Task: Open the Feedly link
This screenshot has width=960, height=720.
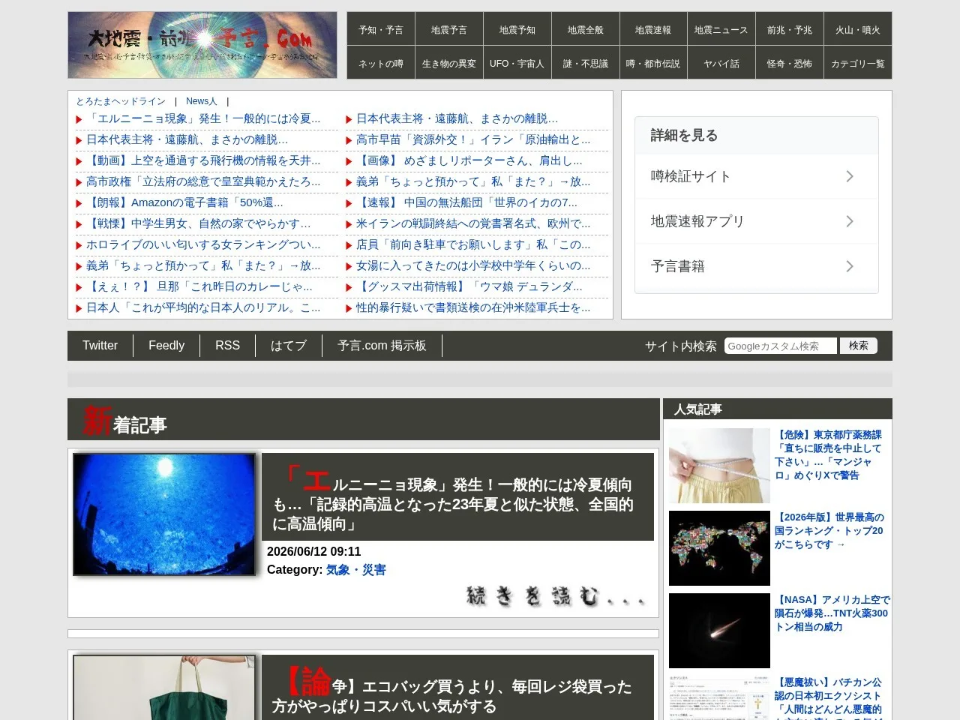Action: coord(166,346)
